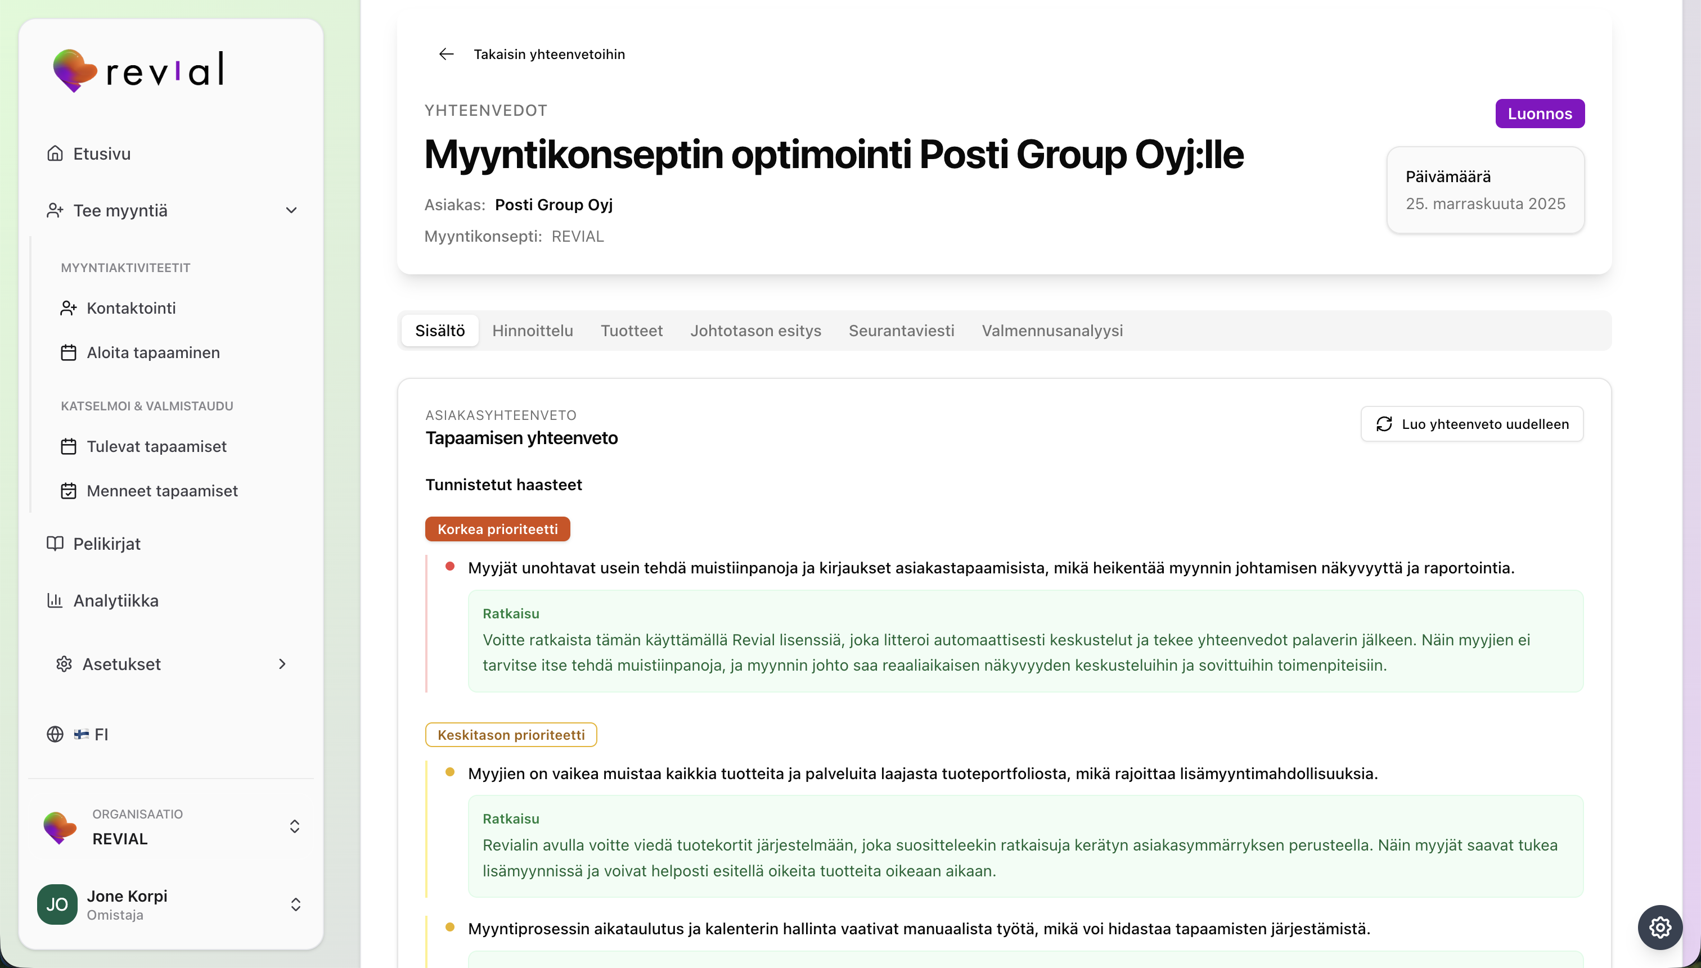The width and height of the screenshot is (1701, 968).
Task: Open Kontaktointi from sidebar
Action: [x=131, y=308]
